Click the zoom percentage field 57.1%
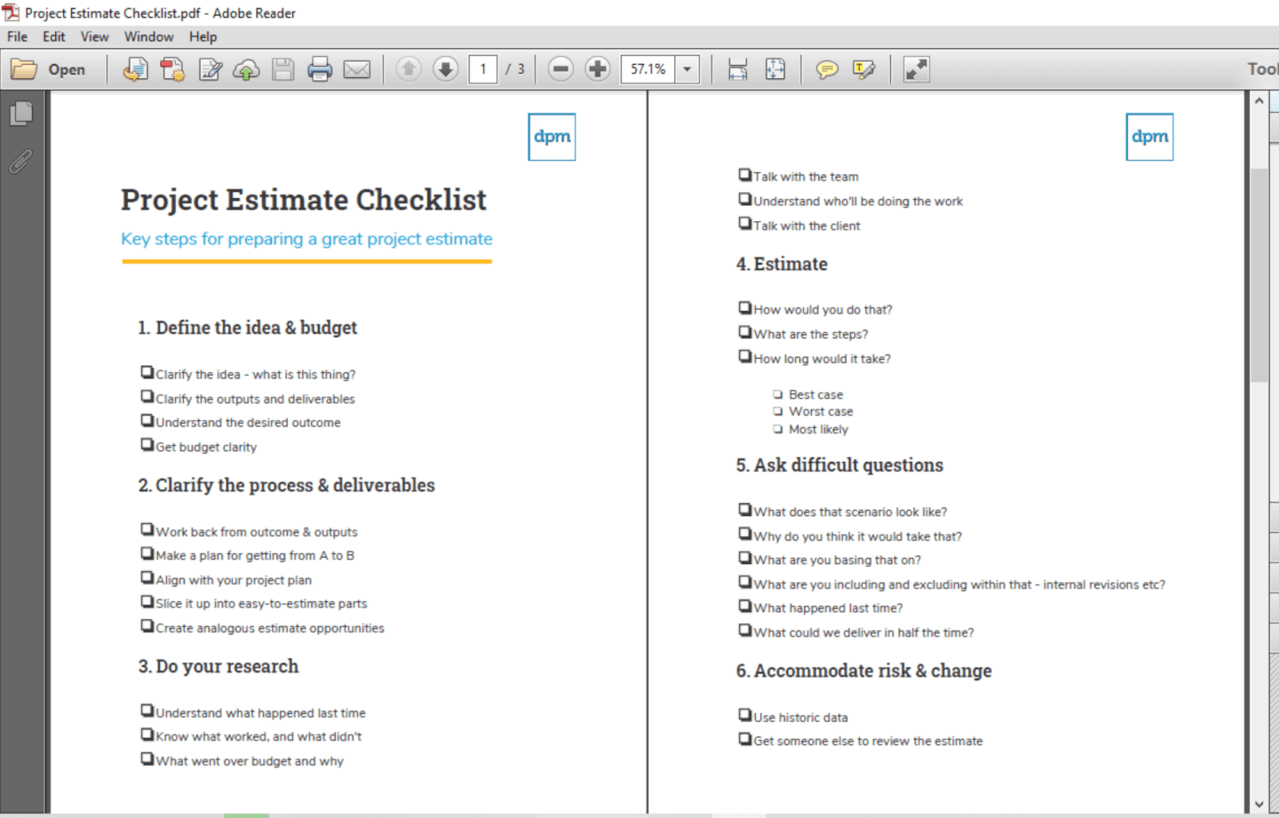Image resolution: width=1279 pixels, height=818 pixels. [648, 68]
